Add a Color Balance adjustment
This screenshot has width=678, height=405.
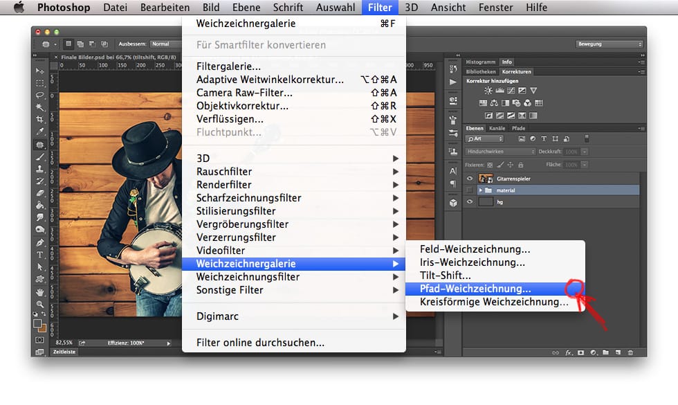click(494, 103)
